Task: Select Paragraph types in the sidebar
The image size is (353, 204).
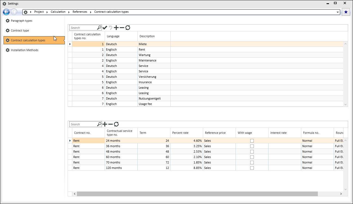Action: tap(21, 21)
